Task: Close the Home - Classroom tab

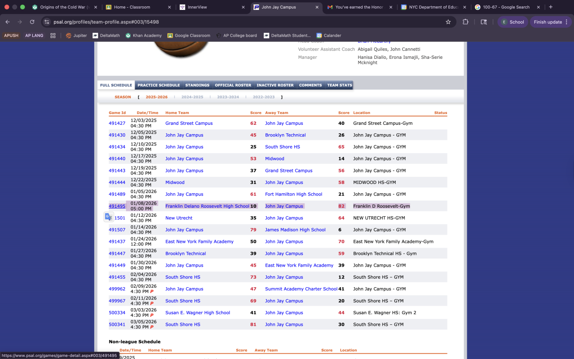Action: (x=169, y=7)
